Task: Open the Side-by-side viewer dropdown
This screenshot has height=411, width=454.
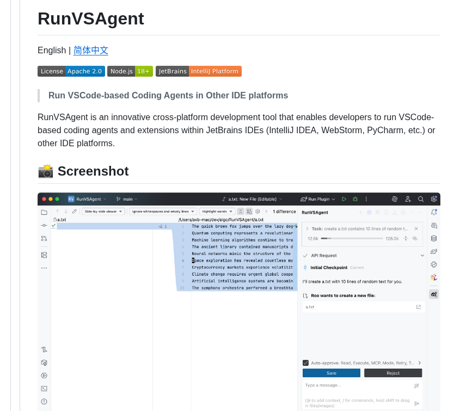Action: (x=103, y=211)
